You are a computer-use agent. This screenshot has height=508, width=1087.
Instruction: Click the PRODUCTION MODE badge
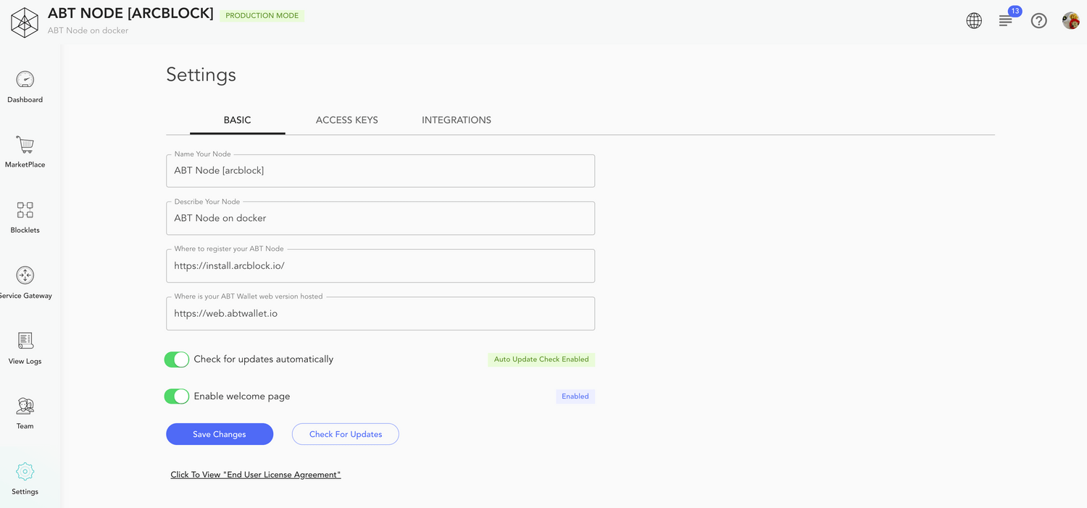(x=262, y=15)
